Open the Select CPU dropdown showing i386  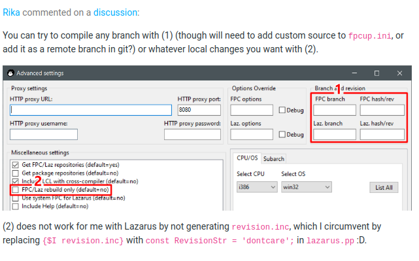[x=257, y=187]
